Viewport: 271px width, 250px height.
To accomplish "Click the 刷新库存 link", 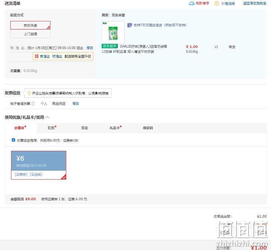I will (203, 3).
